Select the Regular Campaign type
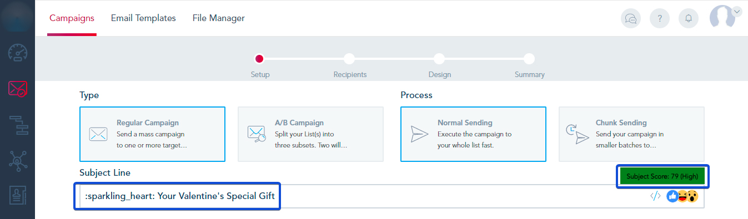 (153, 134)
